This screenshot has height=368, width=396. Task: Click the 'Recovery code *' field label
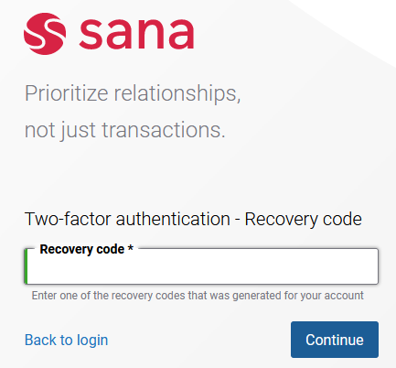pos(87,249)
